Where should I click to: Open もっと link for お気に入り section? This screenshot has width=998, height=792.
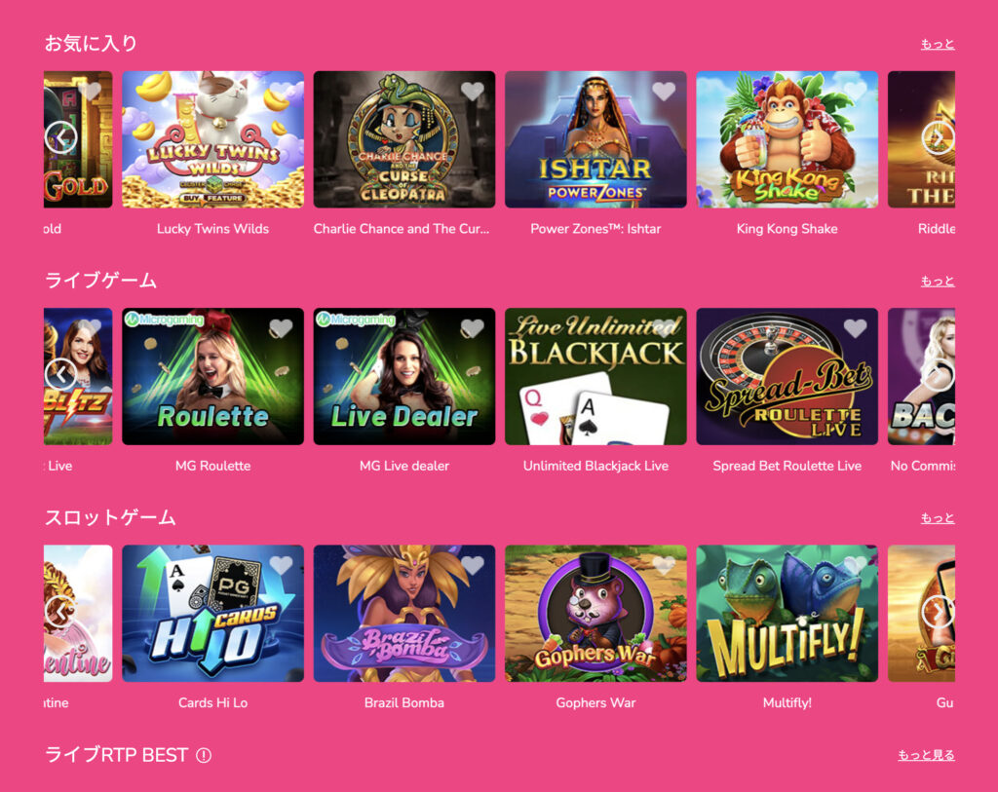click(x=938, y=44)
